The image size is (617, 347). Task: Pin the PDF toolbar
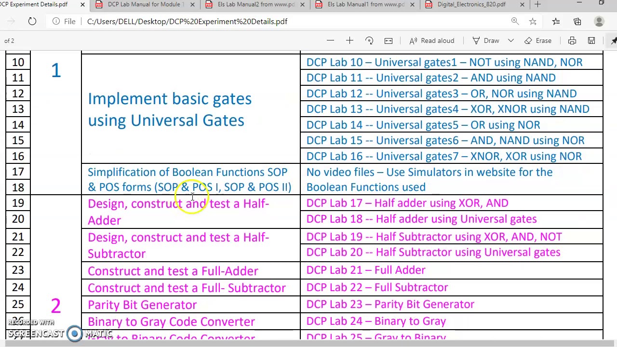click(613, 40)
